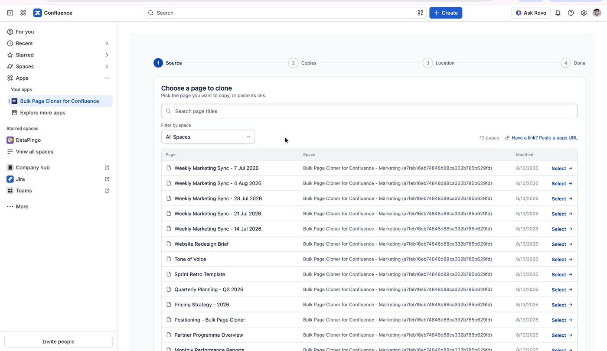Click Select for Sprint Retro Template
Image resolution: width=607 pixels, height=351 pixels.
point(562,274)
